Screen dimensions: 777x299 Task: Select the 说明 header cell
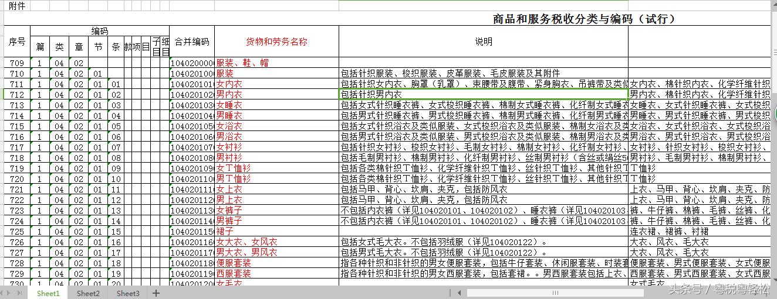pyautogui.click(x=484, y=42)
